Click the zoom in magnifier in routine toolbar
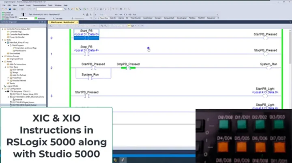Screen dimensions: 292x163 102,26
